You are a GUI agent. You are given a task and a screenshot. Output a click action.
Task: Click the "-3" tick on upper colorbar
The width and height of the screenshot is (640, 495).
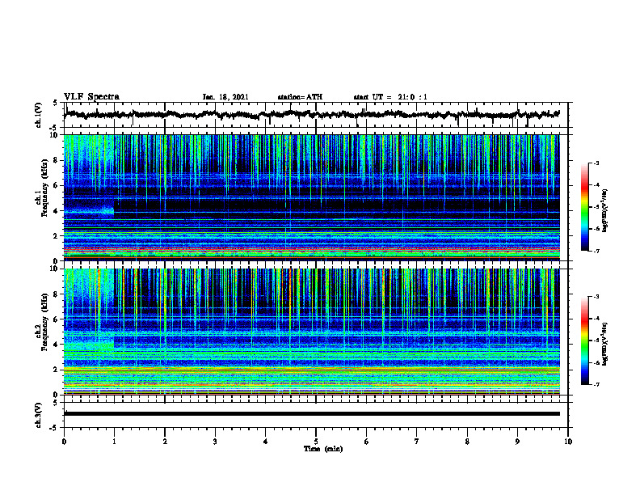[596, 163]
